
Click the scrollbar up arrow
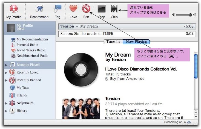(x=196, y=113)
